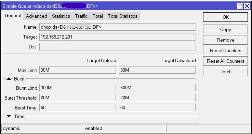
Task: Click Reset All Counters button
Action: (225, 61)
